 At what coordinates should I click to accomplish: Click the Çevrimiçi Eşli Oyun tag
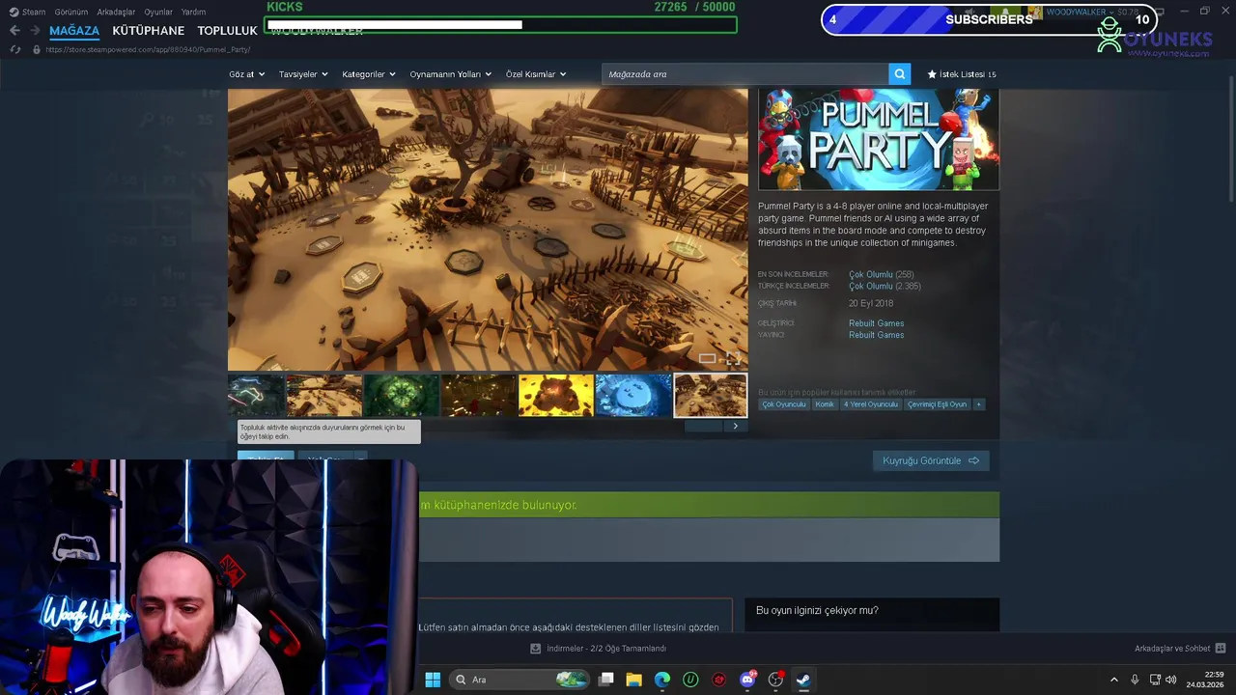pos(937,404)
